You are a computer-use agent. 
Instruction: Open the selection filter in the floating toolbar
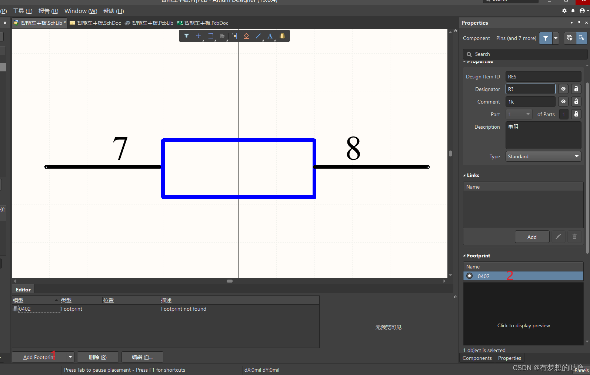tap(186, 36)
